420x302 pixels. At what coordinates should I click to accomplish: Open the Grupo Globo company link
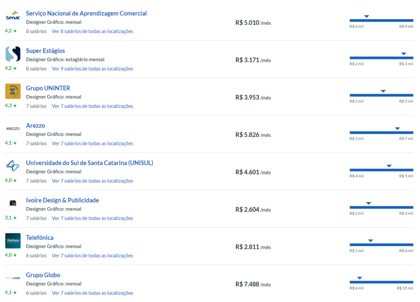click(43, 275)
